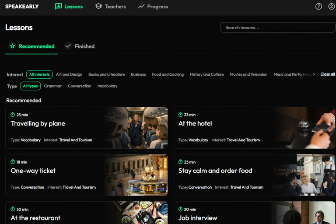Open the Progress nav label
Viewport: 336px width, 224px height.
pos(157,7)
